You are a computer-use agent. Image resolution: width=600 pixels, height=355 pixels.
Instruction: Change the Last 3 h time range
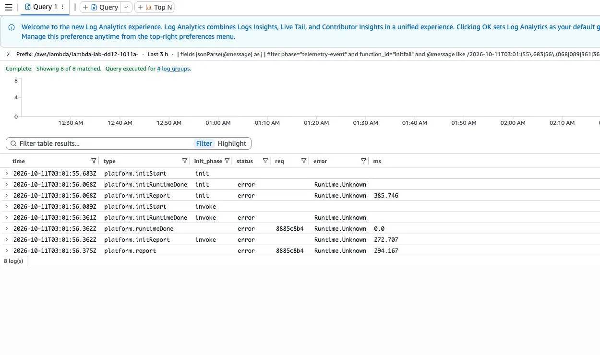[x=157, y=54]
